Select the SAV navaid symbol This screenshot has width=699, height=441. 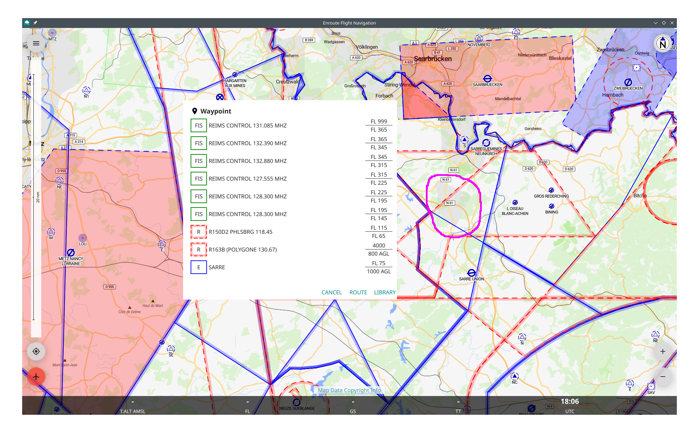tap(651, 386)
